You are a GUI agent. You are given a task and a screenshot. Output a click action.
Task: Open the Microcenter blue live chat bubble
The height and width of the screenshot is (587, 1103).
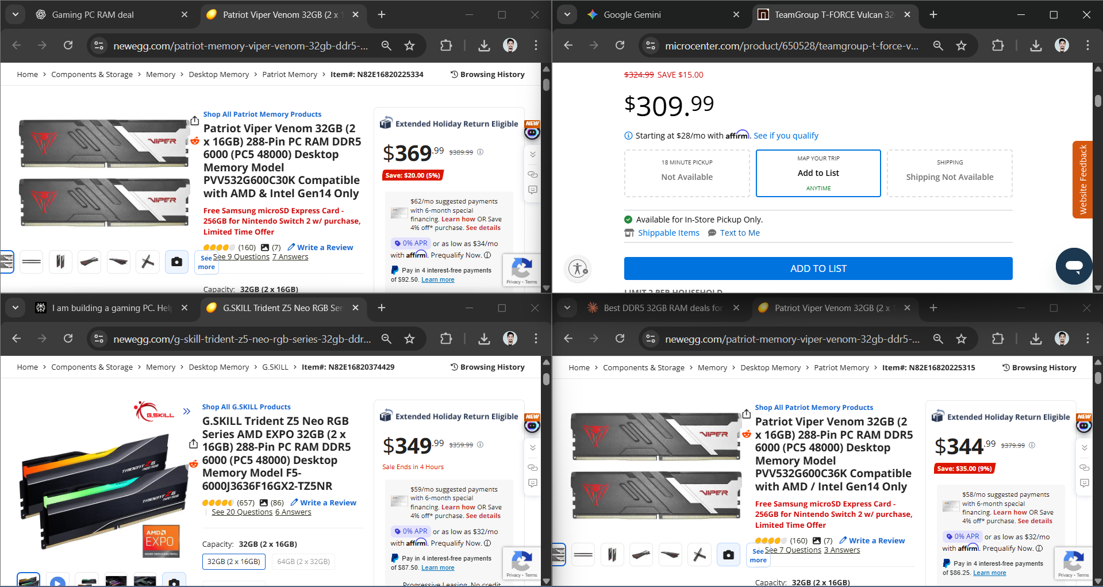tap(1074, 266)
